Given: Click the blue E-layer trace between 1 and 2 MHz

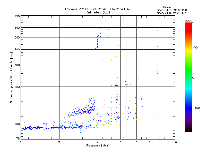Looking at the screenshot, I should (x=40, y=128).
